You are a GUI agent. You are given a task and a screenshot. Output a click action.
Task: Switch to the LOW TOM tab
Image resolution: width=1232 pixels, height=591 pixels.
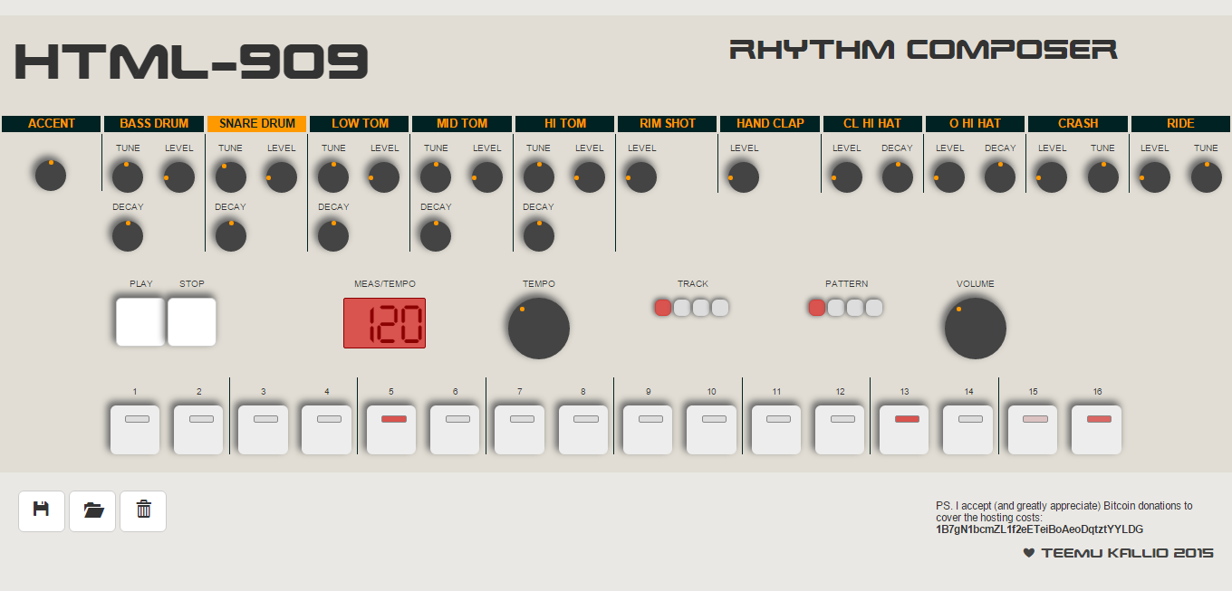point(360,124)
